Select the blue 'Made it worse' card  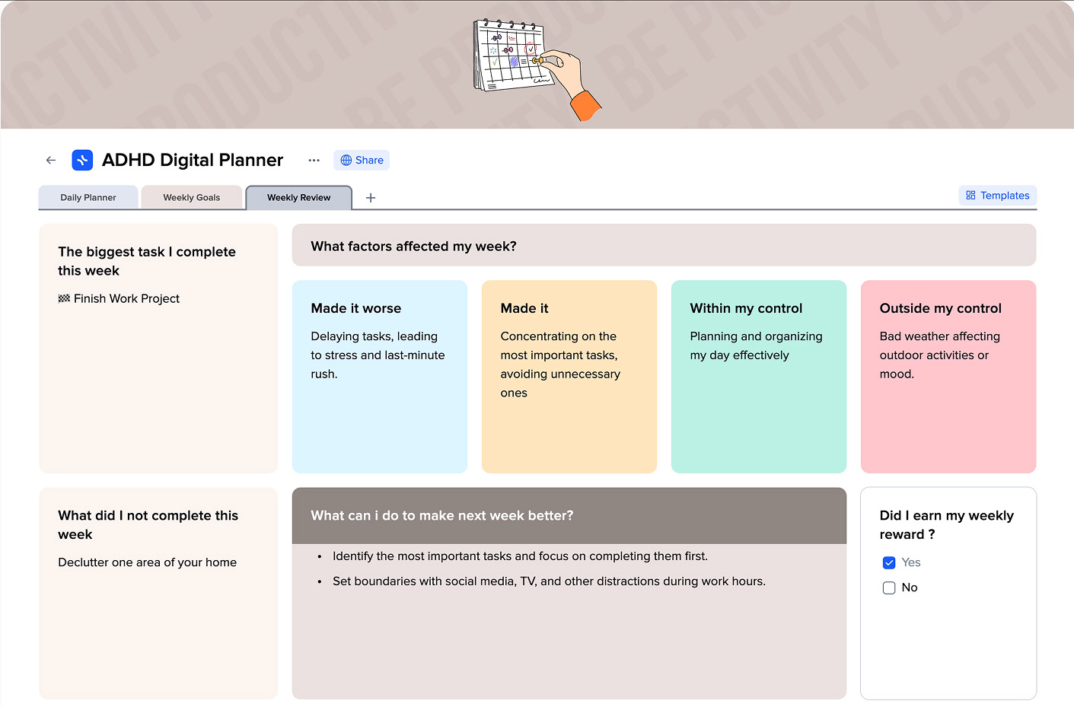(379, 376)
